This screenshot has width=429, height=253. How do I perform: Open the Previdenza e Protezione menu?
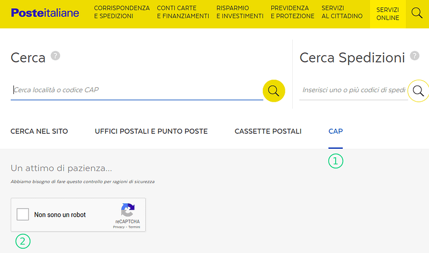click(x=292, y=12)
